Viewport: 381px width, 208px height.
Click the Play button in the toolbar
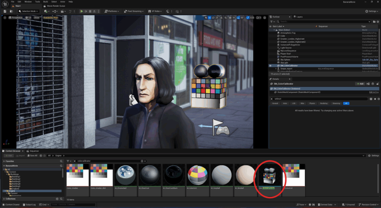click(x=82, y=11)
